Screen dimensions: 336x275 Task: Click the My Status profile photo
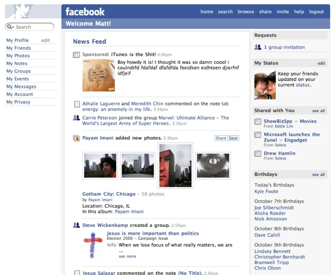point(265,85)
